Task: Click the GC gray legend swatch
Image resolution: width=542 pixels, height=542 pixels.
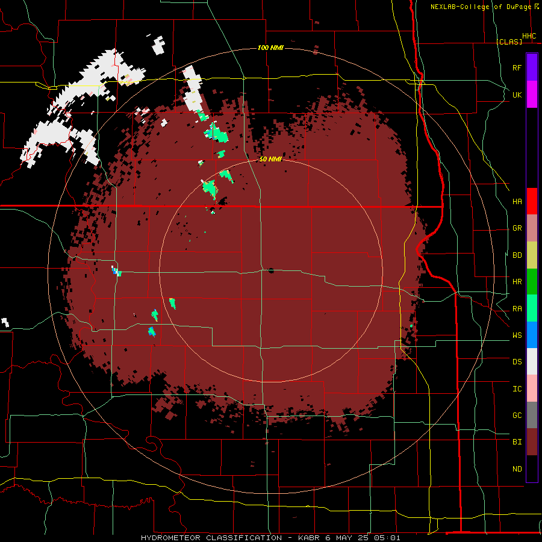Action: point(532,415)
